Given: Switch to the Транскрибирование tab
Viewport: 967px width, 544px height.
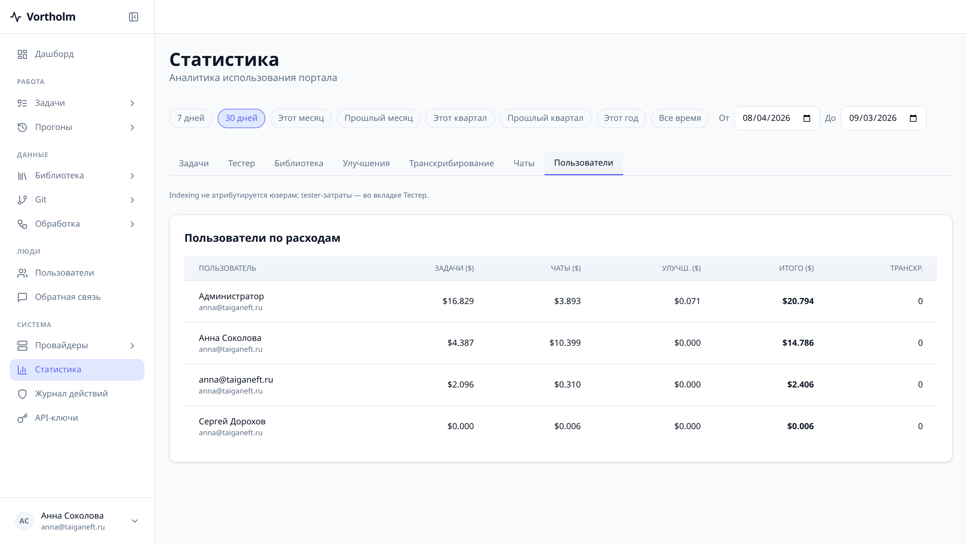Looking at the screenshot, I should click(x=451, y=163).
